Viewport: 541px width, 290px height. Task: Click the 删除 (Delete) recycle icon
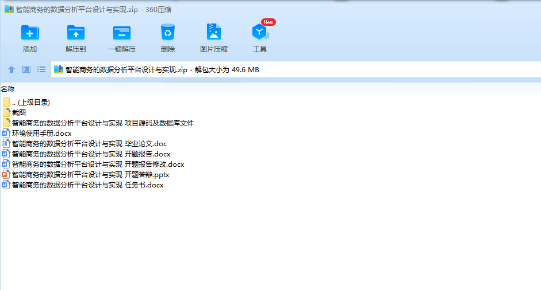168,32
